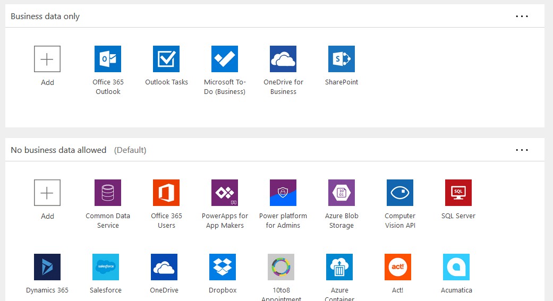
Task: Select the Salesforce connector
Action: coord(106,267)
